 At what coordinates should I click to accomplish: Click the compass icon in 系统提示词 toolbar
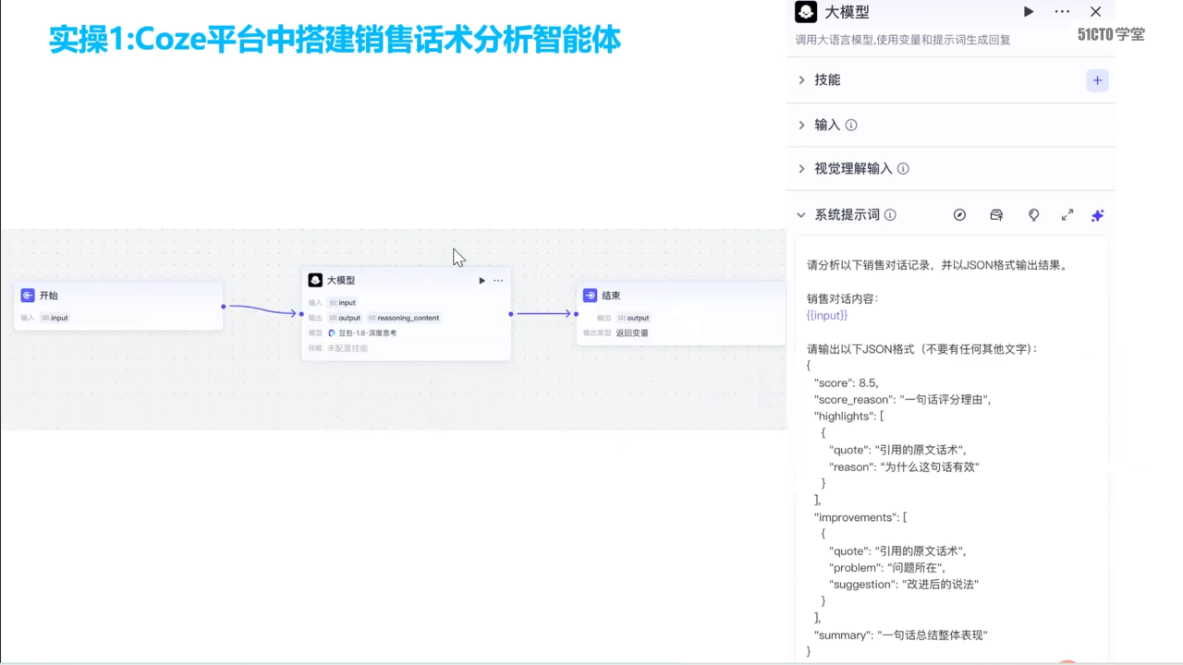coord(959,215)
